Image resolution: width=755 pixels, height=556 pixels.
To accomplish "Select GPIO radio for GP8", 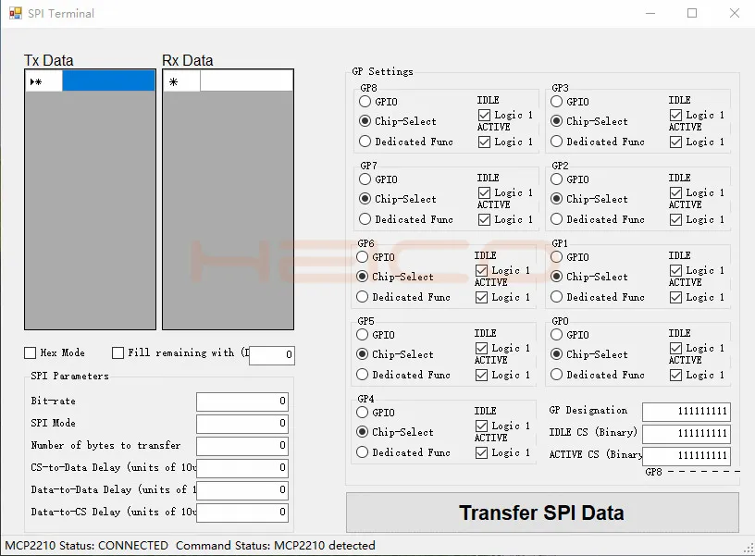I will [x=365, y=102].
